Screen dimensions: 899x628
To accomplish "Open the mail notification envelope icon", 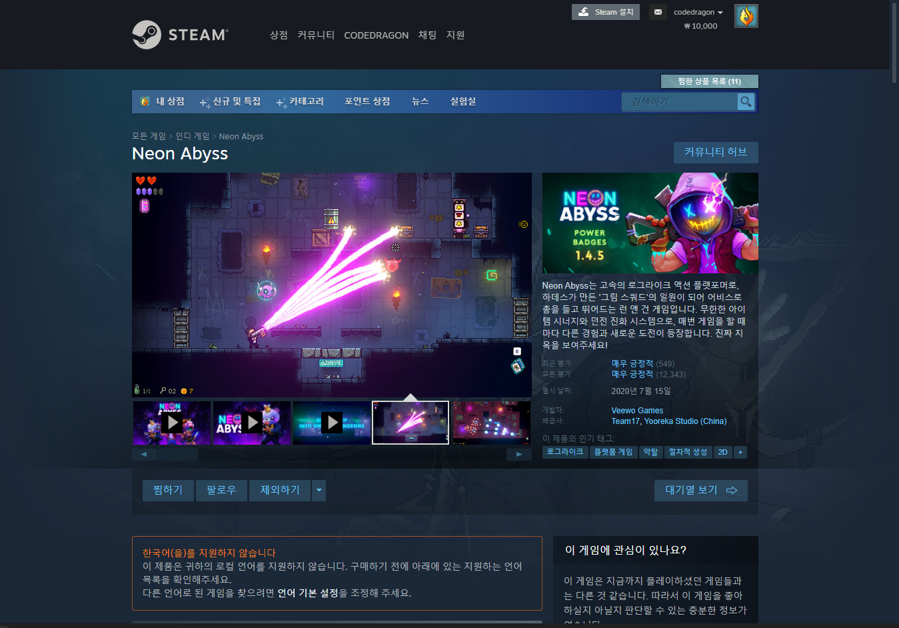I will (x=658, y=12).
